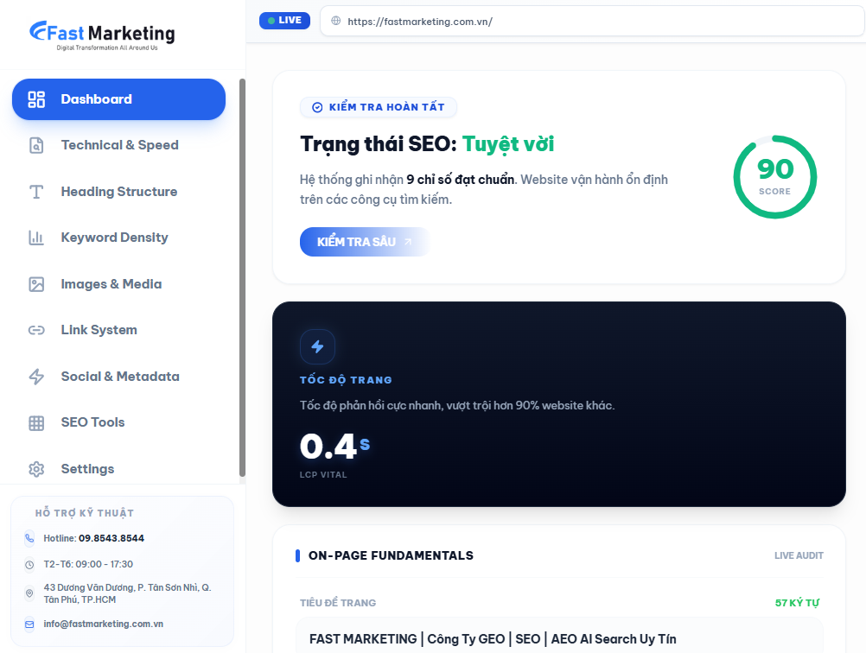This screenshot has height=653, width=866.
Task: Click the globe icon in URL field
Action: [x=336, y=21]
